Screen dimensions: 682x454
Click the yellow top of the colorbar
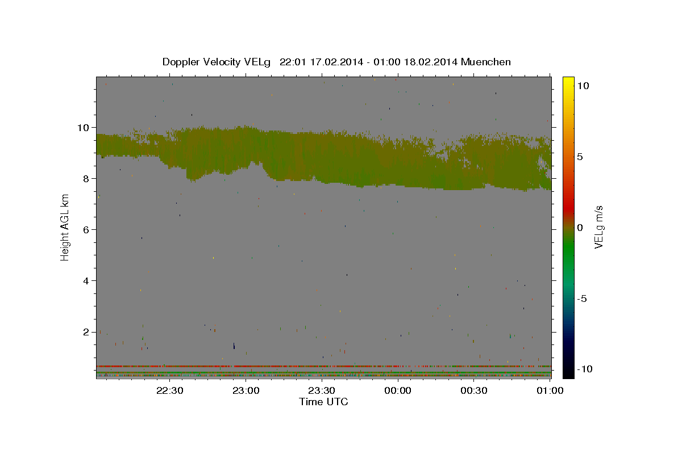coord(568,82)
